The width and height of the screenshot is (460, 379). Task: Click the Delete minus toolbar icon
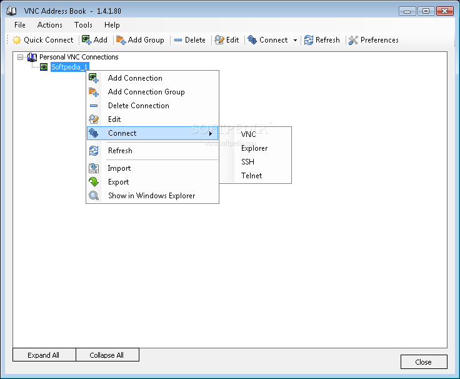click(x=177, y=40)
